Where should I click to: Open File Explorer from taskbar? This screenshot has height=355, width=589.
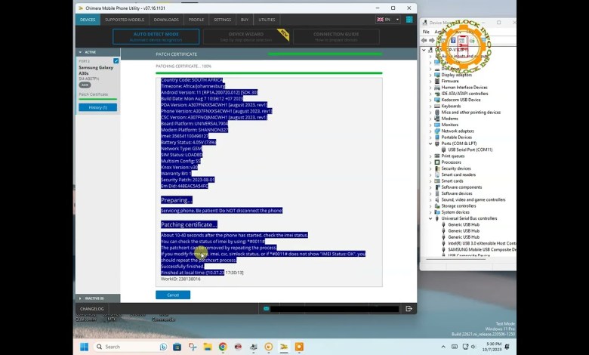[208, 347]
